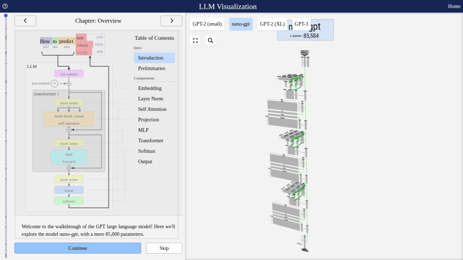Select the nano-gpt model tab
Viewport: 463px width, 260px height.
(x=241, y=24)
